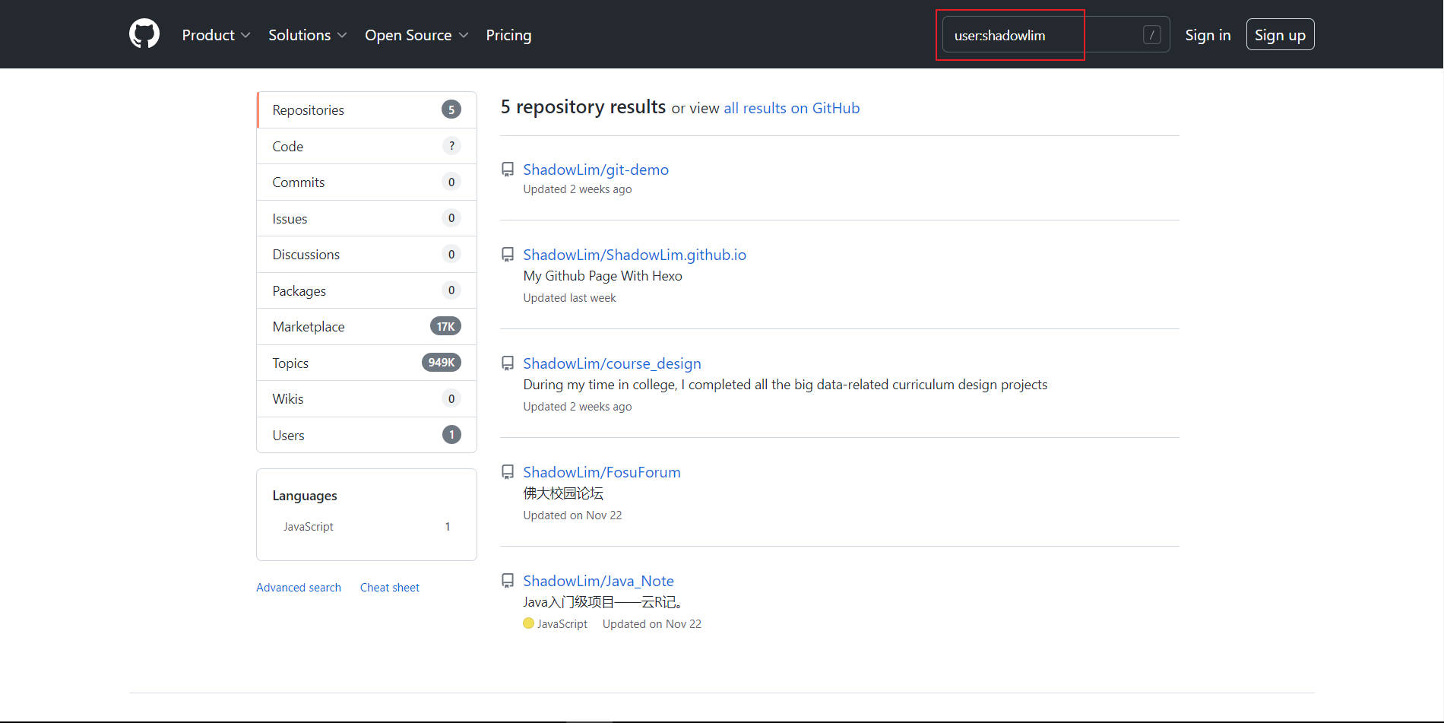Open the ShadowLim/git-demo repository
1444x723 pixels.
596,170
